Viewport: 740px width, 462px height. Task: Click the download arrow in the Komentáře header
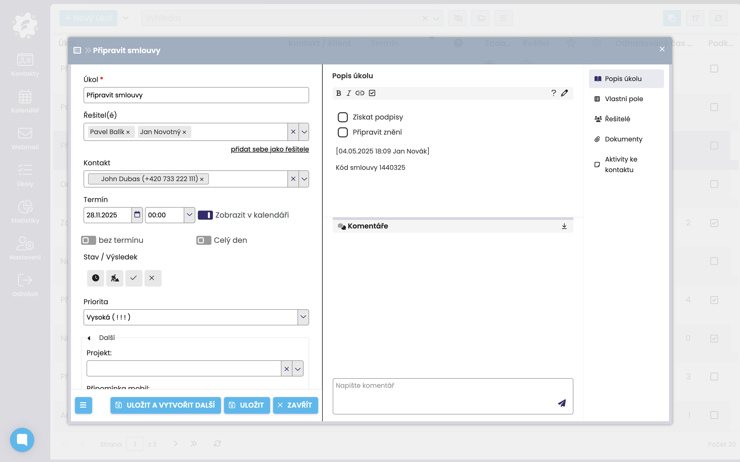[x=564, y=226]
